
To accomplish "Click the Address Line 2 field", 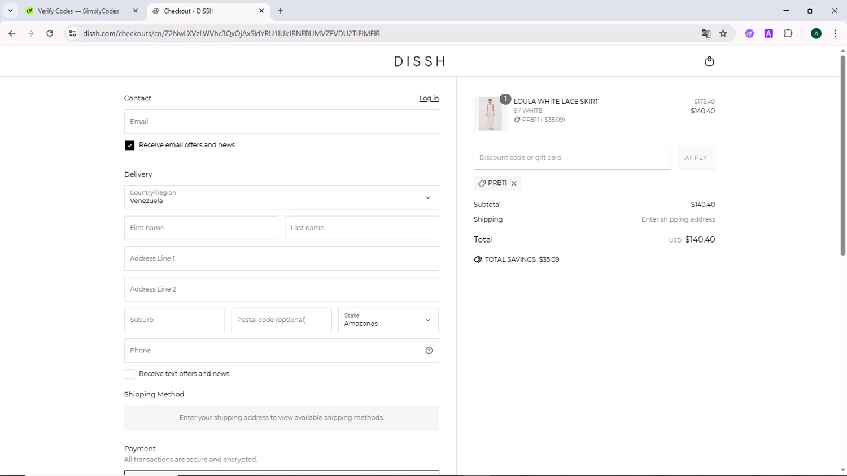I will click(x=281, y=289).
